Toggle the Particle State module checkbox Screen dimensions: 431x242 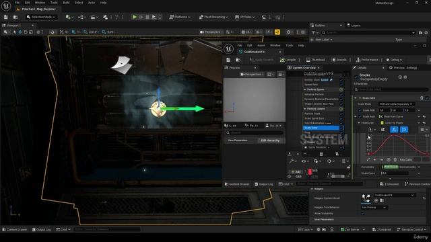point(341,114)
